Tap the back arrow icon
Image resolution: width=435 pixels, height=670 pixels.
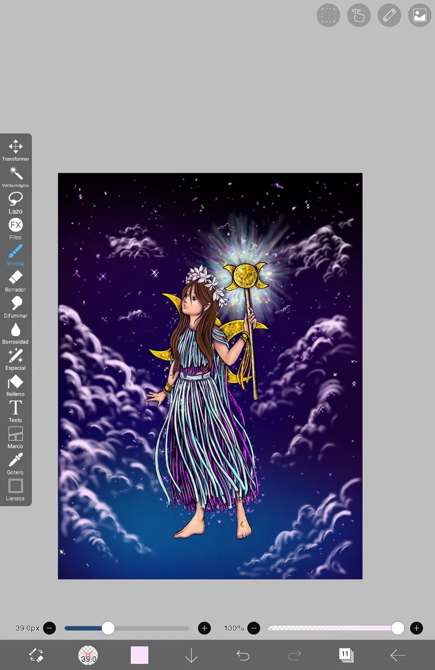398,655
